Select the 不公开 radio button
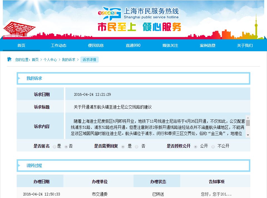 pyautogui.click(x=213, y=147)
